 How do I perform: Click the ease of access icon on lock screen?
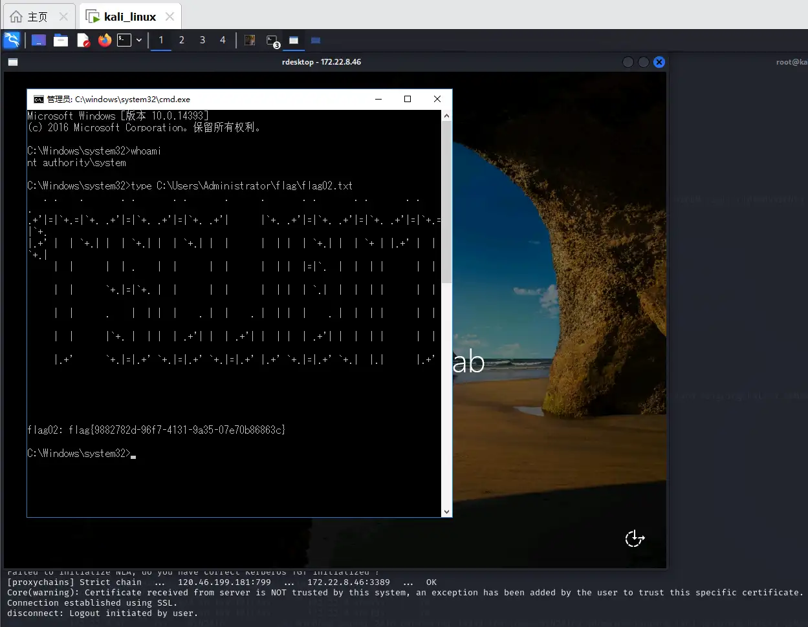tap(635, 538)
